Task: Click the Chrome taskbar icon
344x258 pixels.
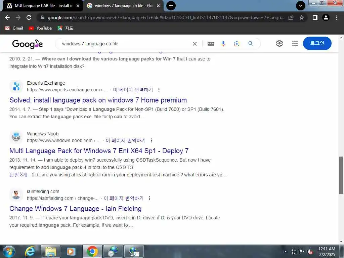Action: pos(92,251)
